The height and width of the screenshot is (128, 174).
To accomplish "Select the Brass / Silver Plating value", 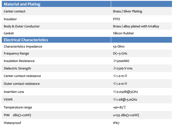I will [x=128, y=11].
